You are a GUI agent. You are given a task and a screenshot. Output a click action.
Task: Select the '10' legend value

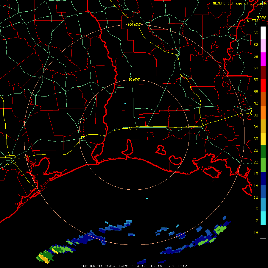(x=256, y=197)
